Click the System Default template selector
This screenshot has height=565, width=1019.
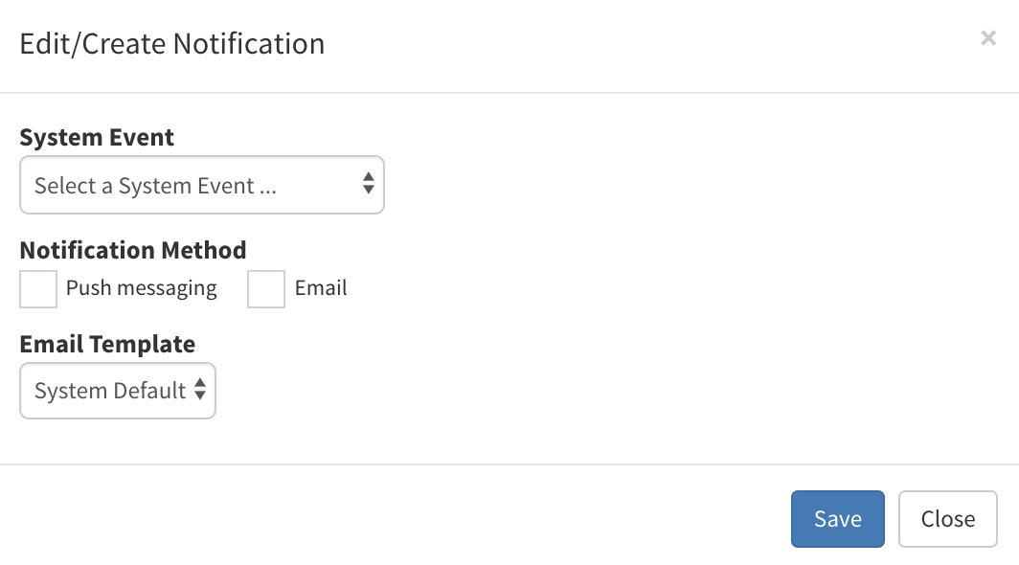pos(117,391)
